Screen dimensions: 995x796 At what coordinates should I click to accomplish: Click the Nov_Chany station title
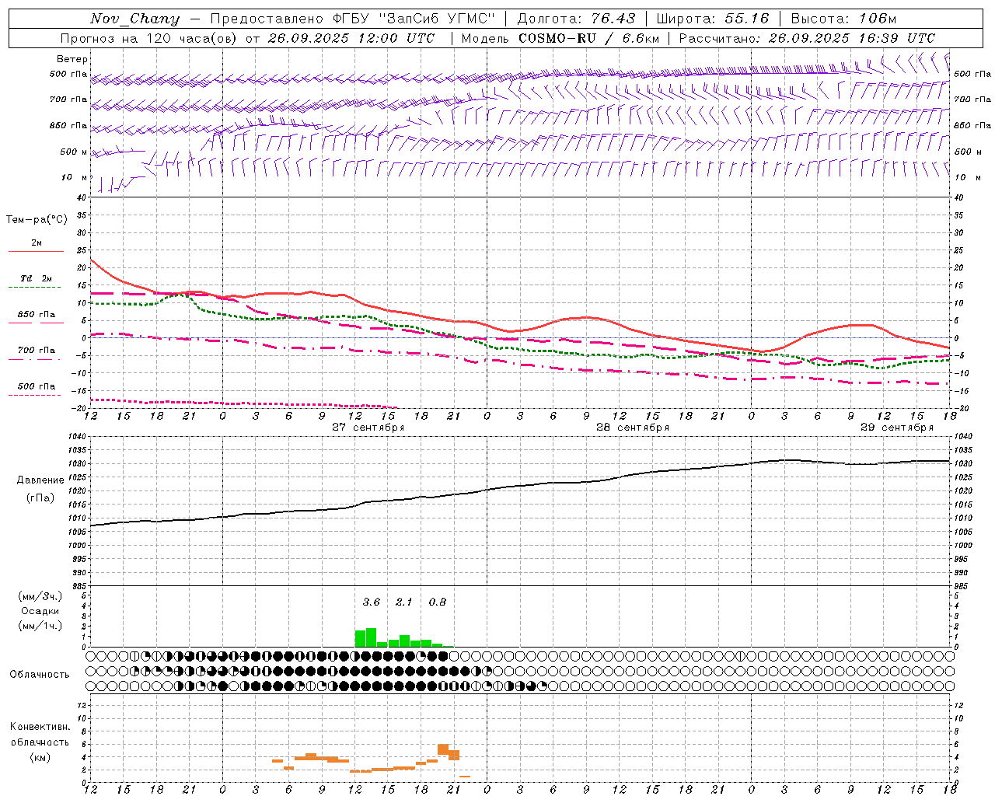(x=134, y=19)
